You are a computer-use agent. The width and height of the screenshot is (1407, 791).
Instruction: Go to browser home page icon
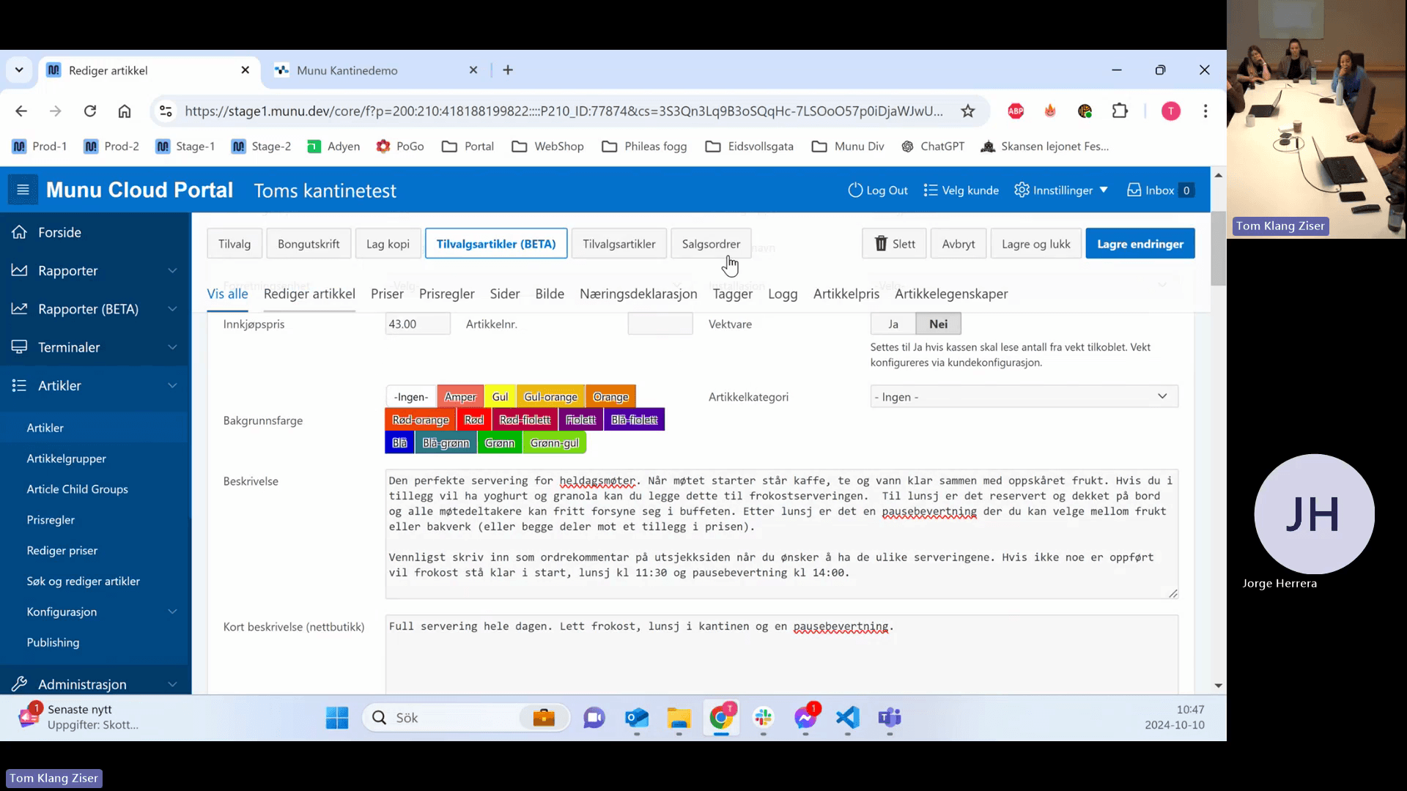click(125, 111)
